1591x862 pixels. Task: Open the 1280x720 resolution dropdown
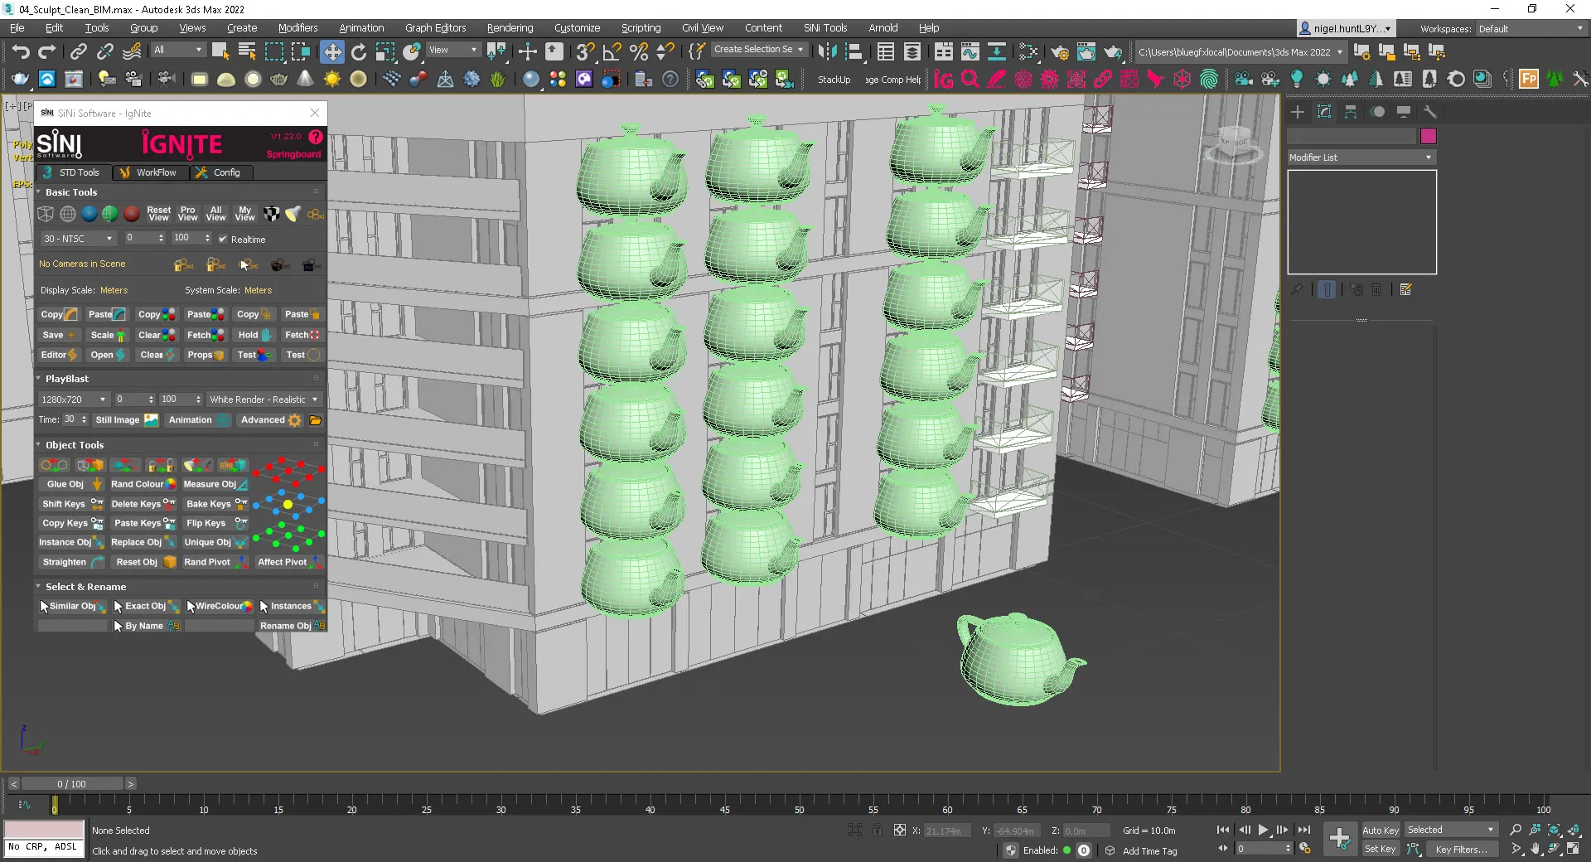[x=73, y=400]
